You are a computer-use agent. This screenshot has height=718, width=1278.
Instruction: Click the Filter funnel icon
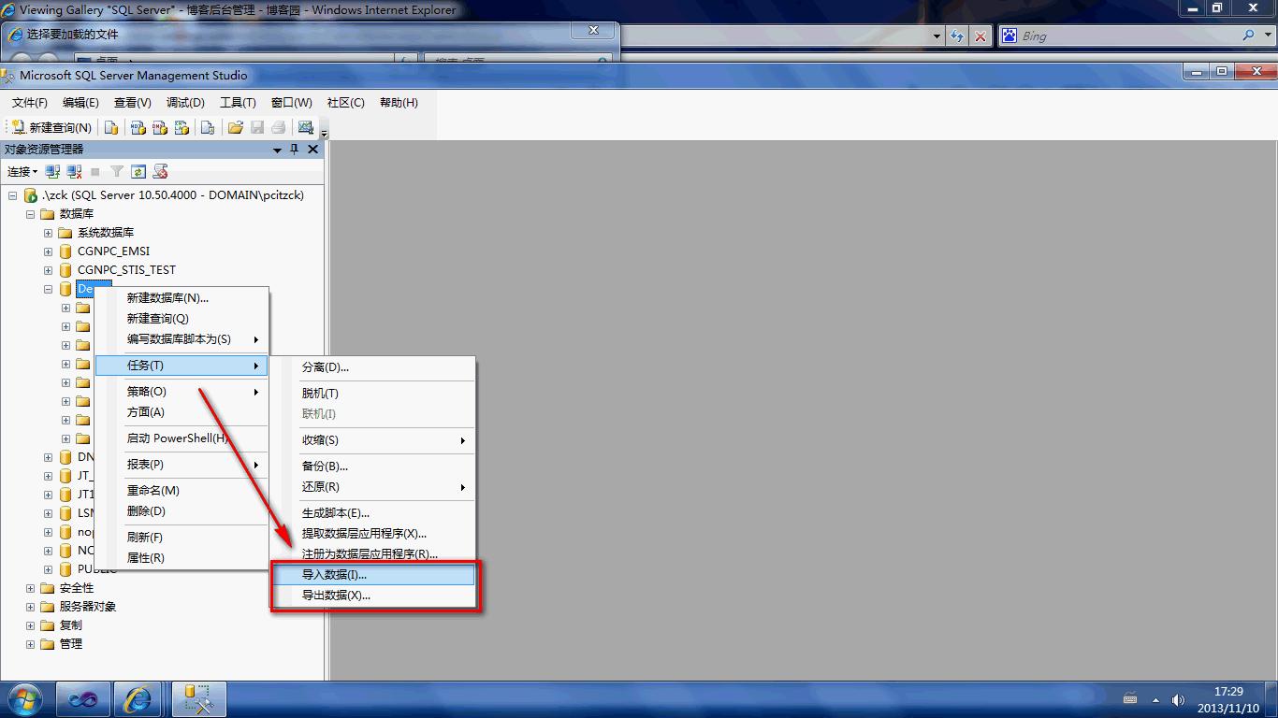pos(117,172)
